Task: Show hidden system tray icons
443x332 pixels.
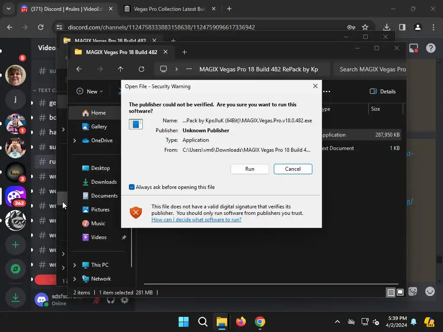Action: tap(337, 322)
